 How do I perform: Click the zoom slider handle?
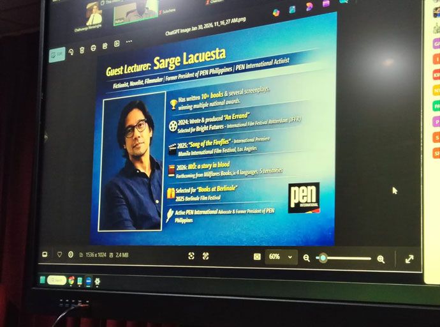point(323,258)
